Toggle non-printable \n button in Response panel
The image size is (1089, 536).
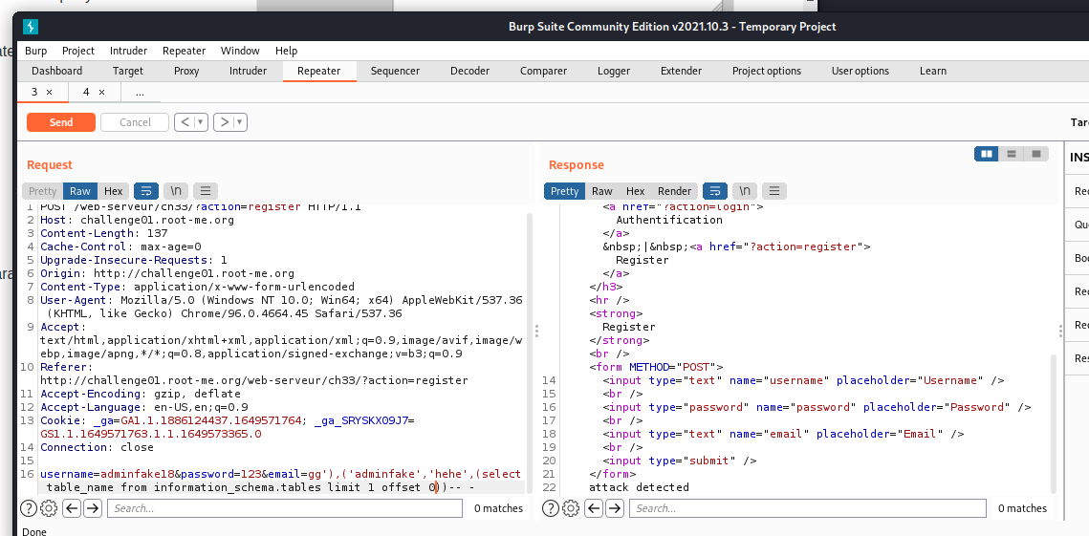[x=745, y=191]
